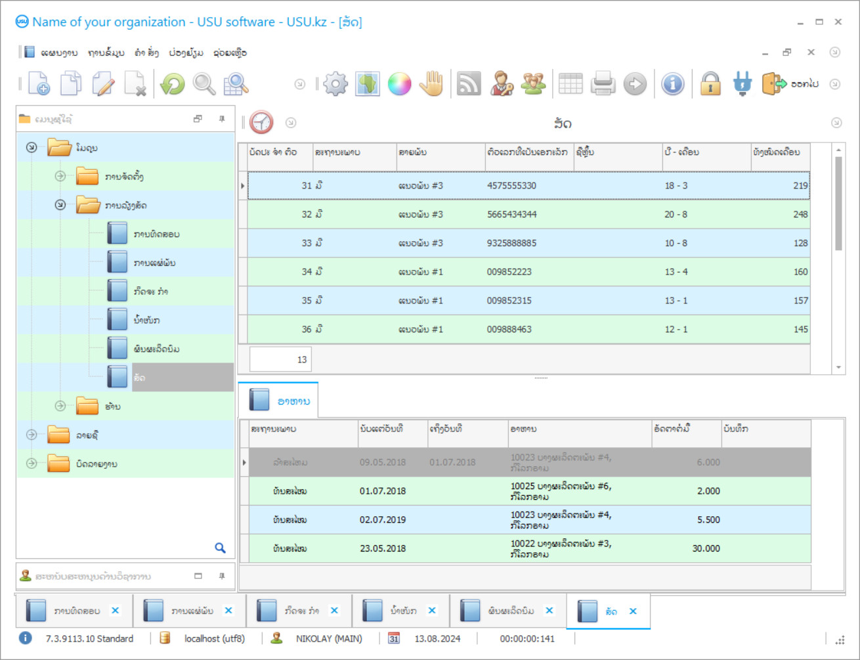Select the food row dated 02.07.2019

point(530,519)
